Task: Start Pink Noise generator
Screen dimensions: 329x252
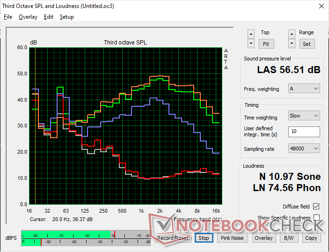Action: tap(232, 238)
